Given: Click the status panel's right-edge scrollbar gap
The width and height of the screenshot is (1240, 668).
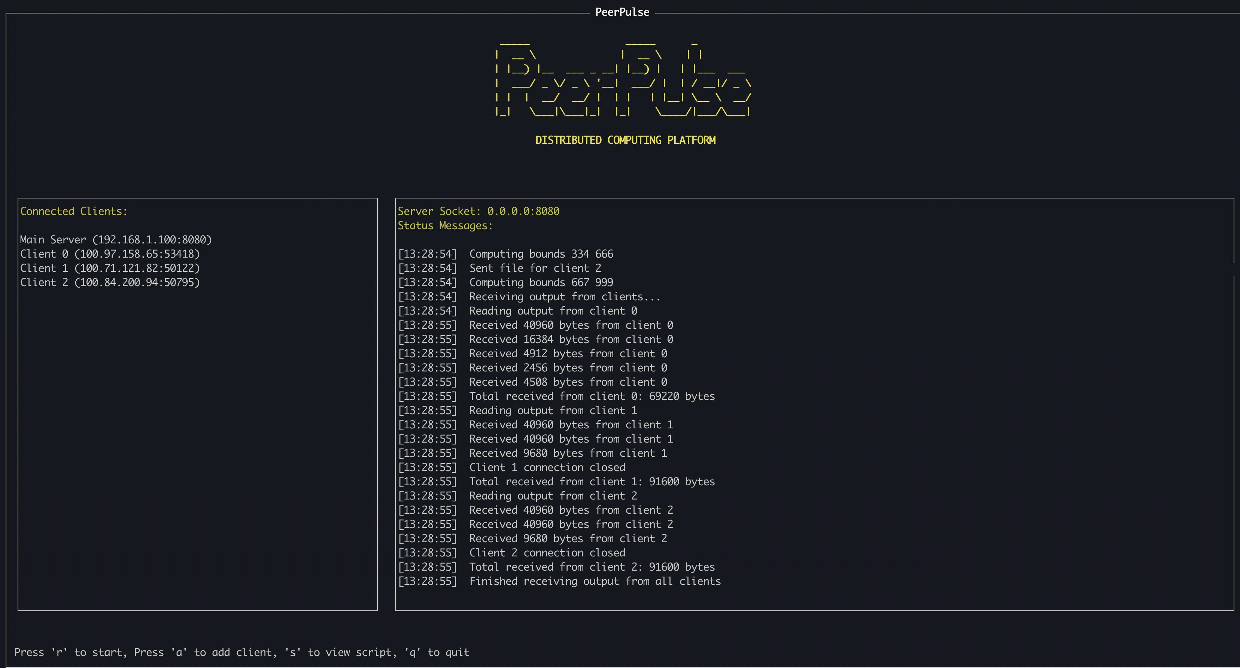Looking at the screenshot, I should 1234,268.
